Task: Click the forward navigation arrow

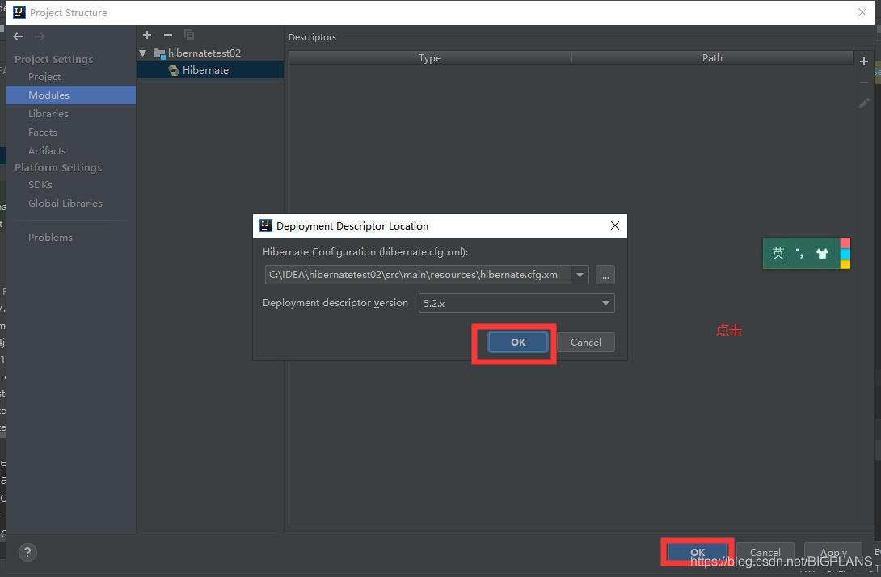Action: (x=40, y=36)
